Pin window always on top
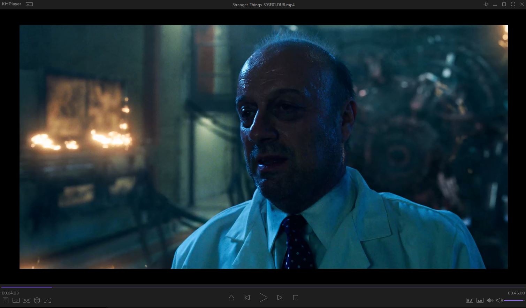 pyautogui.click(x=486, y=4)
